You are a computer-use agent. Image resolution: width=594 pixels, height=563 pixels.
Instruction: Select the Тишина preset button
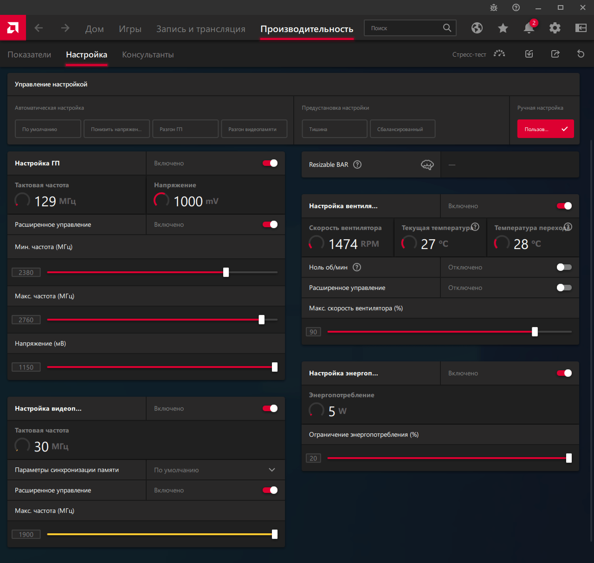(334, 129)
